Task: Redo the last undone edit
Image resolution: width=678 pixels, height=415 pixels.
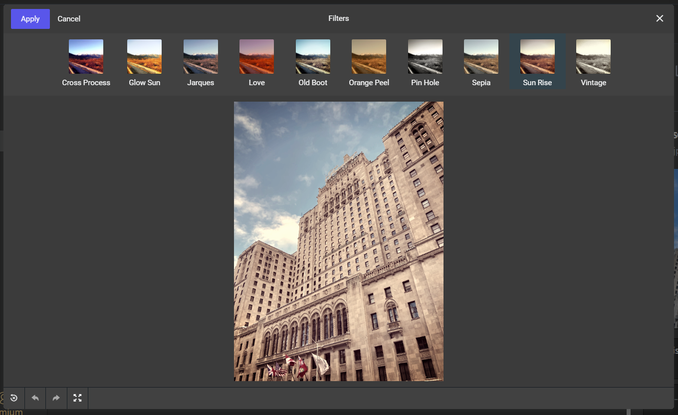Action: point(56,398)
